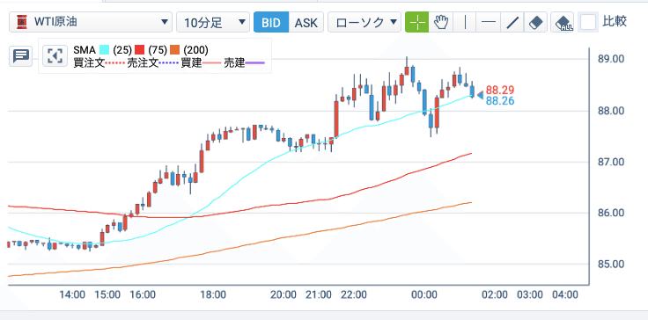Click the current price arrow marker

480,96
